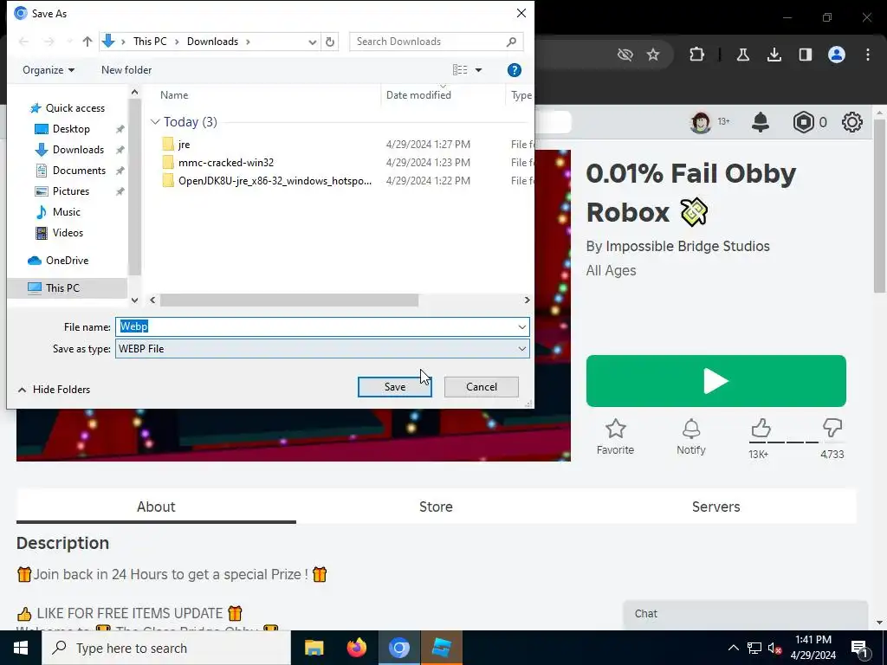Click the Save button

pos(395,387)
